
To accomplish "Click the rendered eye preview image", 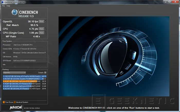I will (x=114, y=56).
